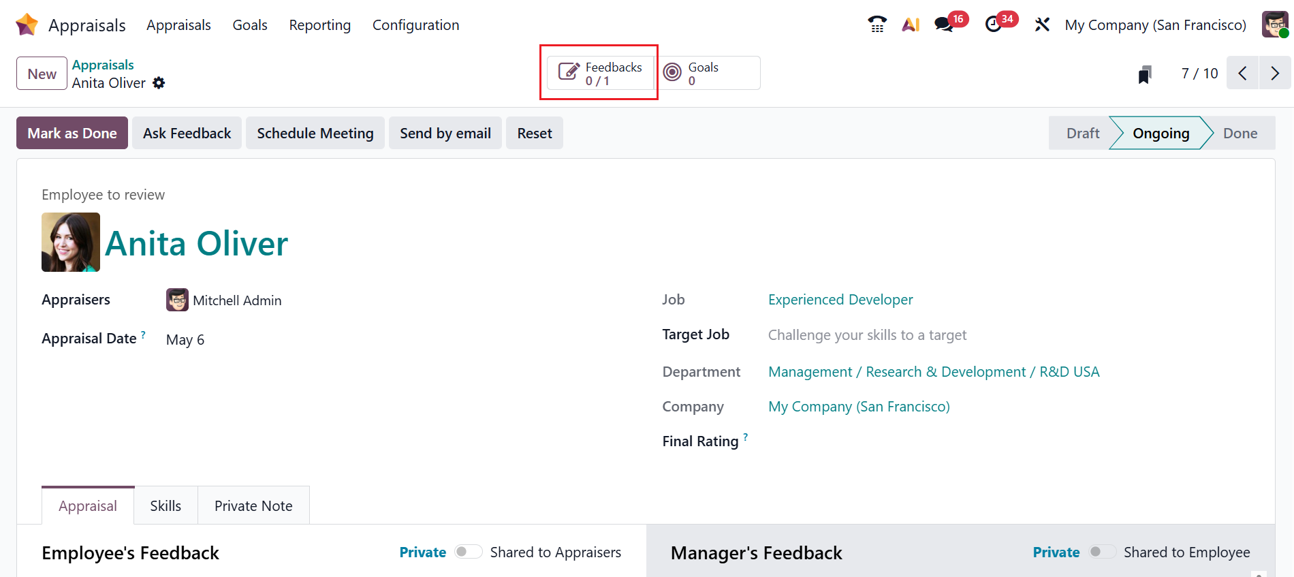
Task: Click the bookmark icon near pager
Action: (x=1145, y=74)
